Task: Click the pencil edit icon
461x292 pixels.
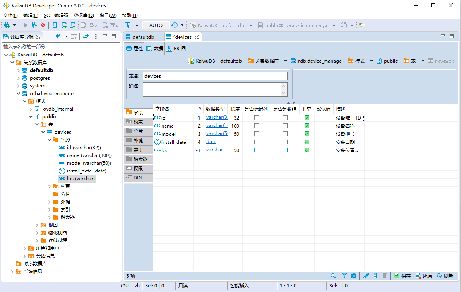Action: point(366,276)
